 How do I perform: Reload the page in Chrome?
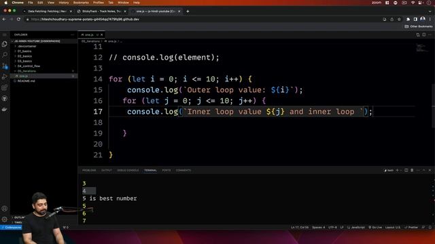pos(18,20)
